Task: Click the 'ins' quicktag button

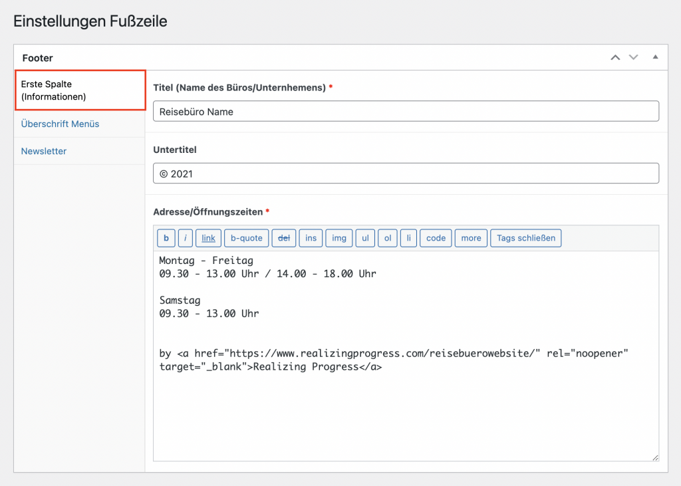Action: [311, 238]
